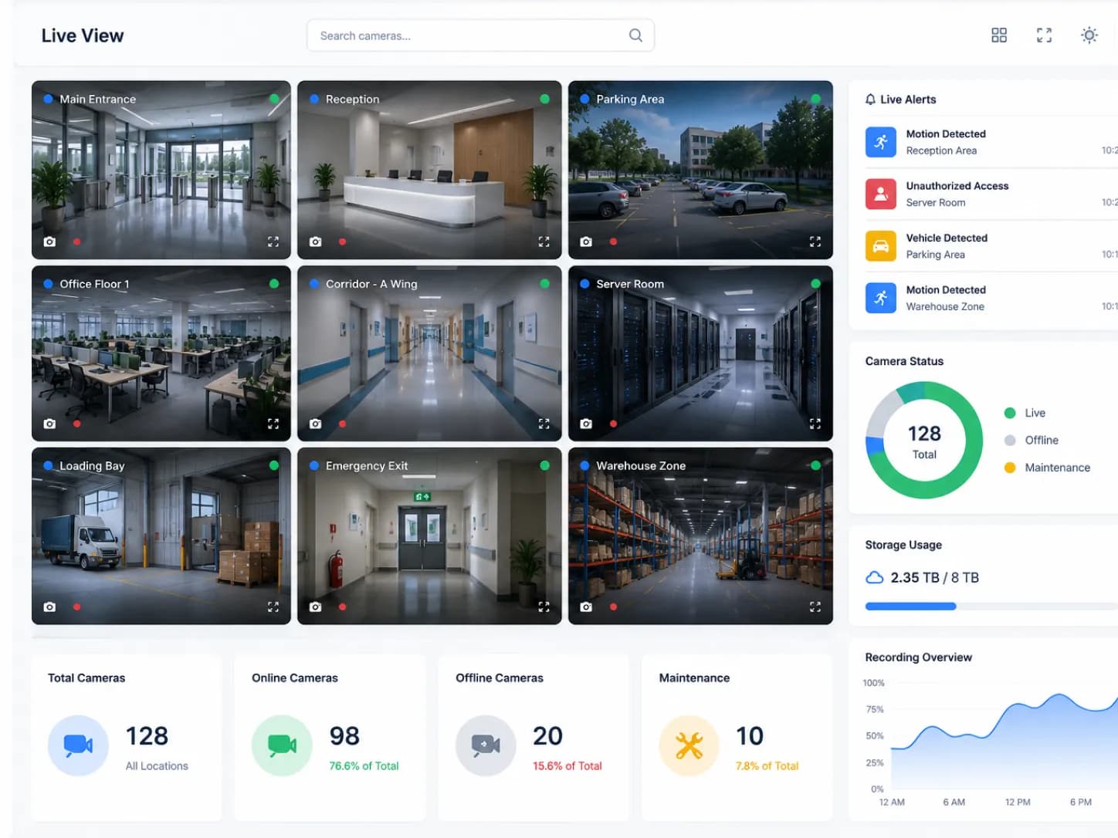This screenshot has width=1118, height=838.
Task: Open the Unauthorized Access Server Room alert
Action: tap(991, 194)
